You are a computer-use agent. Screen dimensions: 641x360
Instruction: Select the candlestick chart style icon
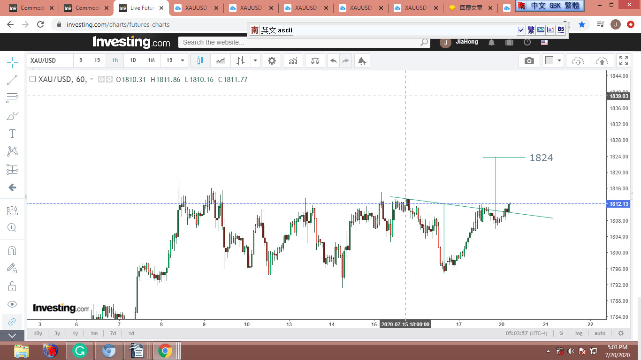coord(200,60)
